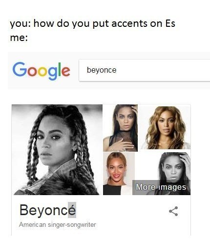Click the American singer-songwriter subtitle

point(57,225)
